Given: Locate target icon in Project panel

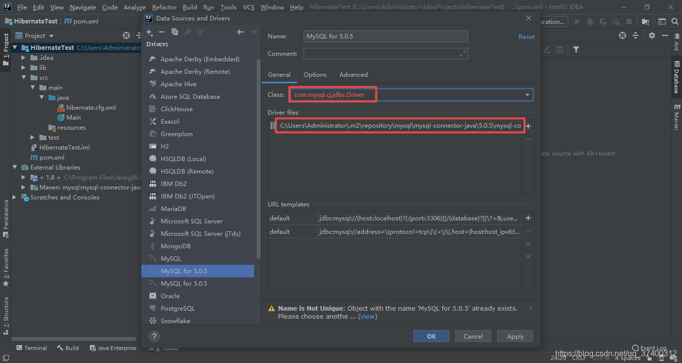Looking at the screenshot, I should pos(126,35).
